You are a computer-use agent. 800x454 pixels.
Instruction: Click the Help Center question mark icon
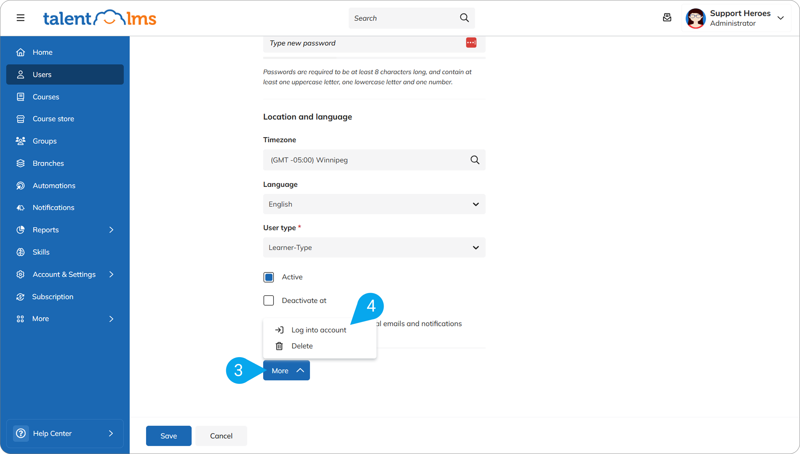21,433
